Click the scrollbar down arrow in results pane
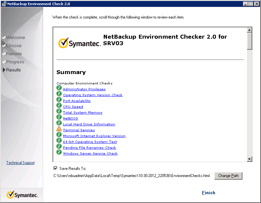 point(249,159)
